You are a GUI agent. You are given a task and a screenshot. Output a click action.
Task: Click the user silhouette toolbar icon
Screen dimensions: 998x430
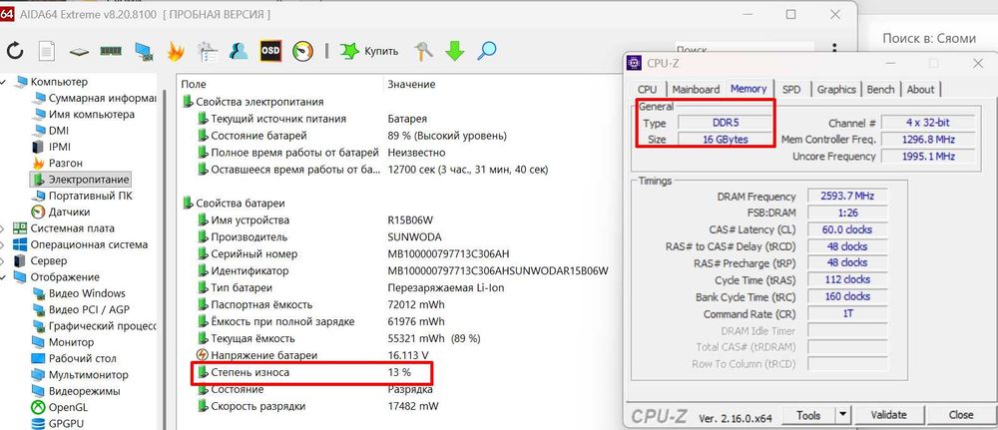[x=239, y=51]
